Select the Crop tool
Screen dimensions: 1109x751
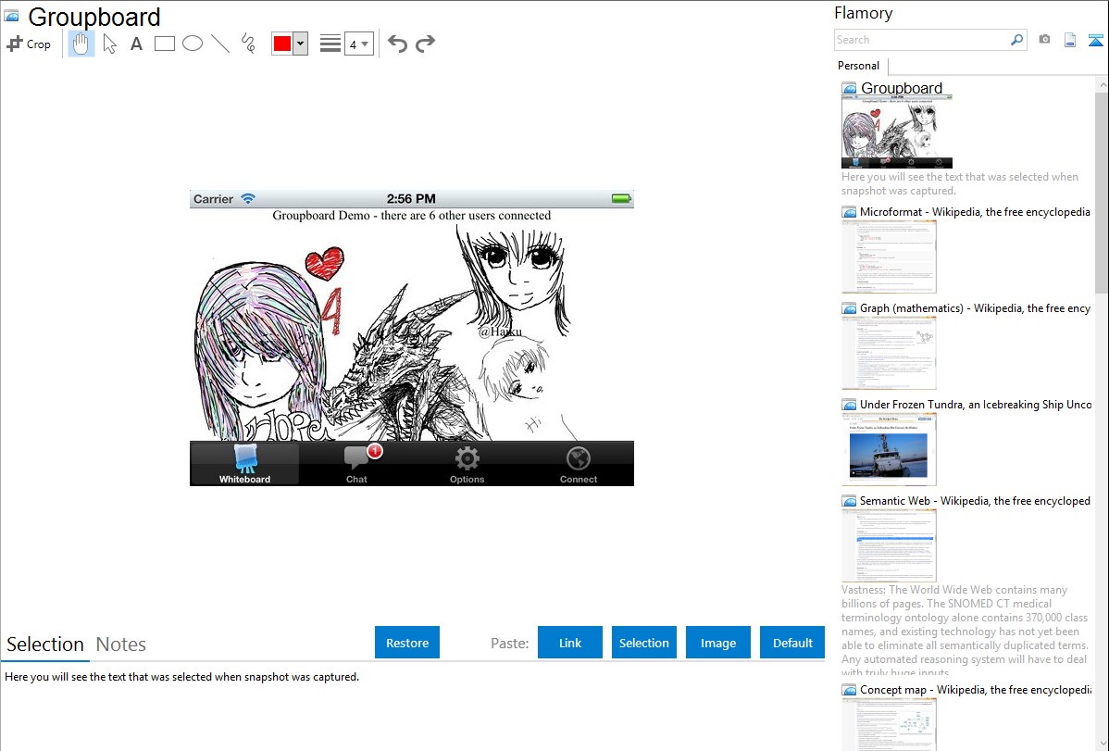(x=29, y=44)
